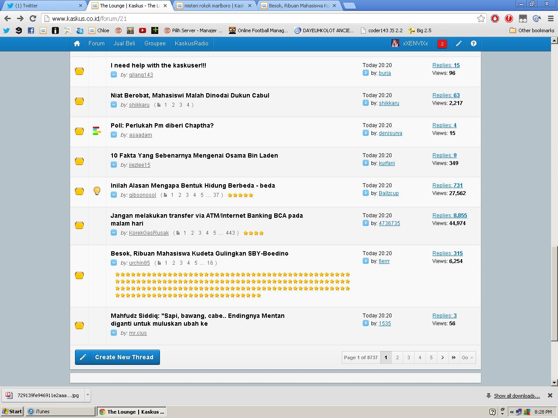This screenshot has width=558, height=418.
Task: Click the pencil compose icon in navbar
Action: click(x=459, y=44)
